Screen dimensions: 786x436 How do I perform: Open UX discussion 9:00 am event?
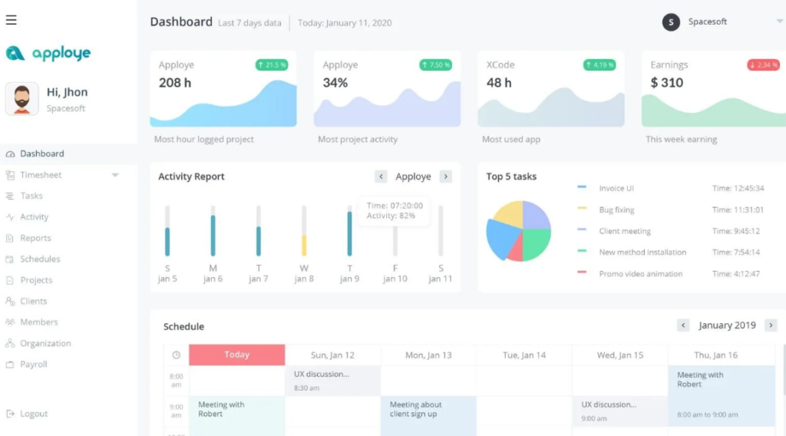(x=620, y=411)
